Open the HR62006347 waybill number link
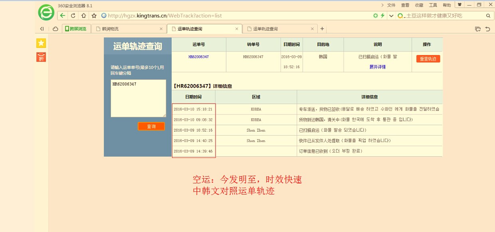495x232 pixels. 198,57
